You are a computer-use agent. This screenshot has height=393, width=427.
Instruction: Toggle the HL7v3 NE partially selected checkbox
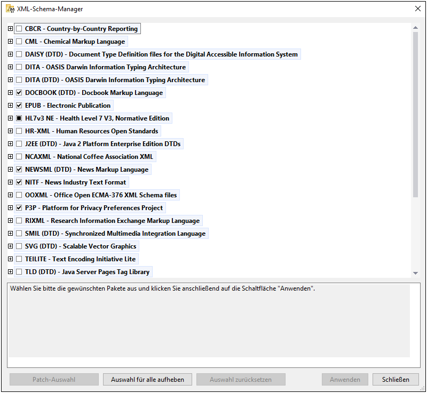click(x=19, y=118)
